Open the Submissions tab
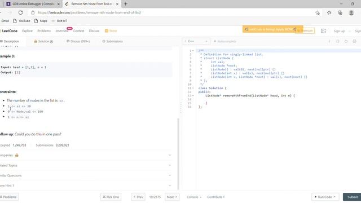Screen dimensions: 361x203 click(113, 41)
